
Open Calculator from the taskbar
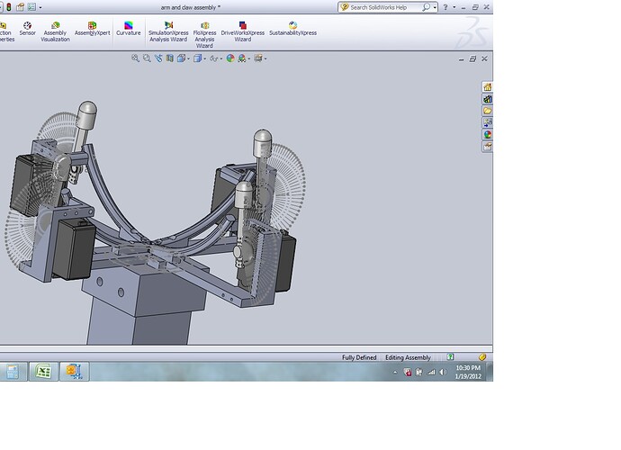click(x=13, y=372)
